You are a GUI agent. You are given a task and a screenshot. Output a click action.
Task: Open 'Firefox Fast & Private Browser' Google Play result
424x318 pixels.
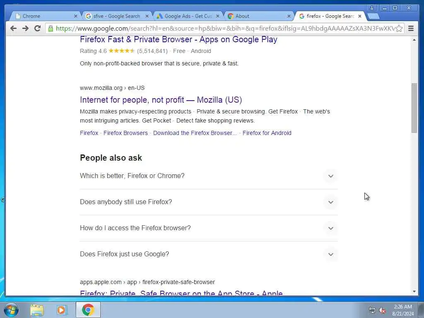[x=178, y=39]
